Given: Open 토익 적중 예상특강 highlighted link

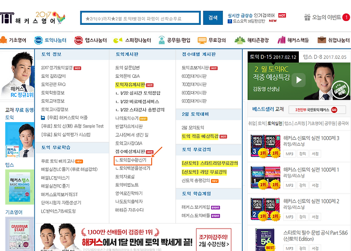Looking at the screenshot, I should [x=200, y=136].
